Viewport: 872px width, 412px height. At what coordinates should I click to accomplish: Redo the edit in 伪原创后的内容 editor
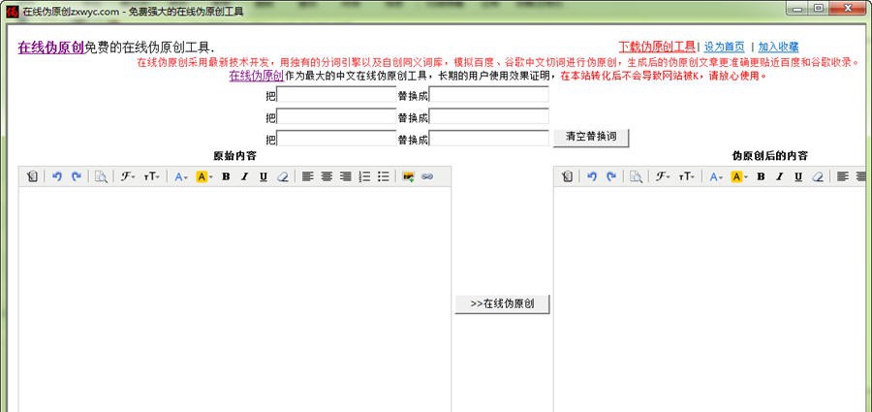point(611,176)
